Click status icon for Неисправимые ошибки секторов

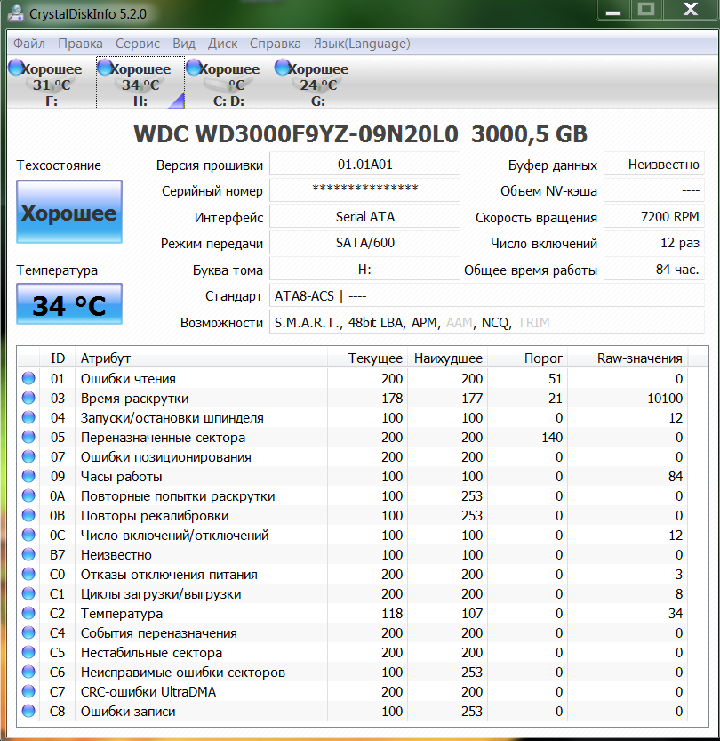[28, 672]
